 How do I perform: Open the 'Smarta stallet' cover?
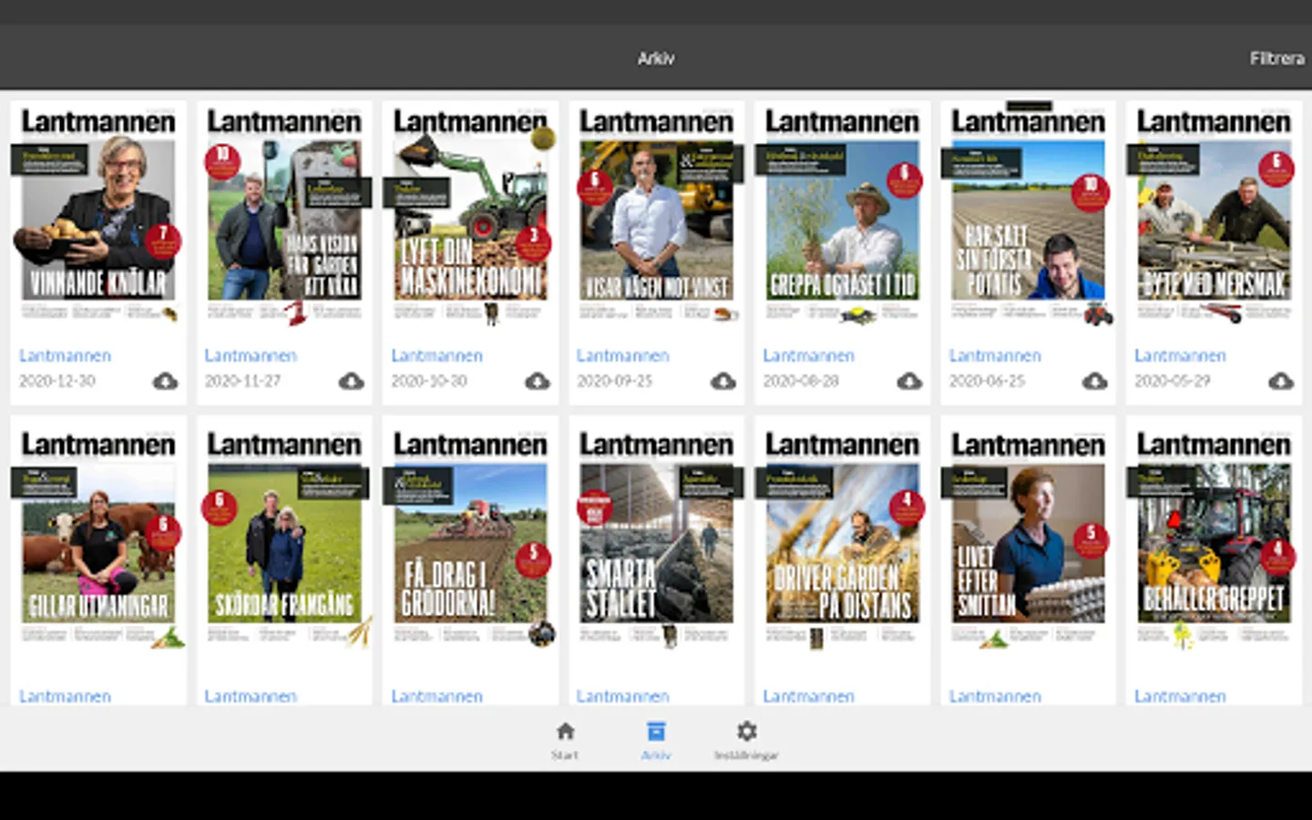pos(656,538)
